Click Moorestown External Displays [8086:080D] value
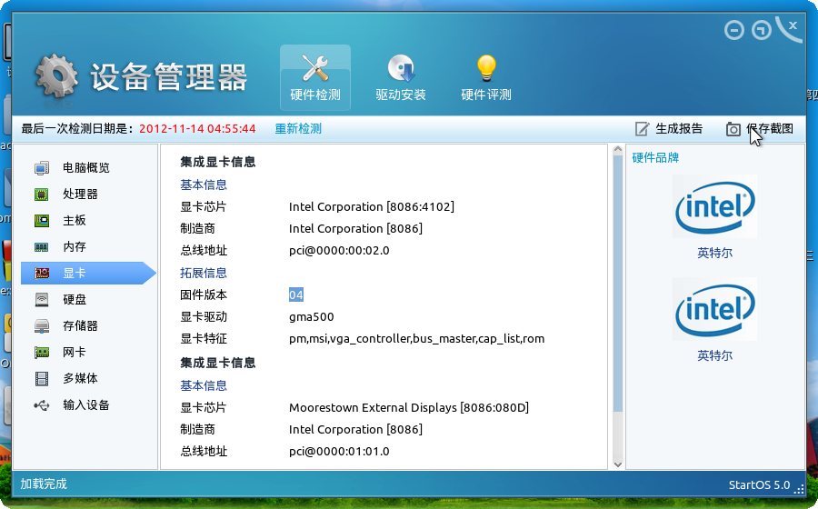 [x=409, y=408]
